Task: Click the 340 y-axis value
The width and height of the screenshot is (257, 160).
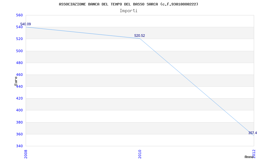Action: 19,146
